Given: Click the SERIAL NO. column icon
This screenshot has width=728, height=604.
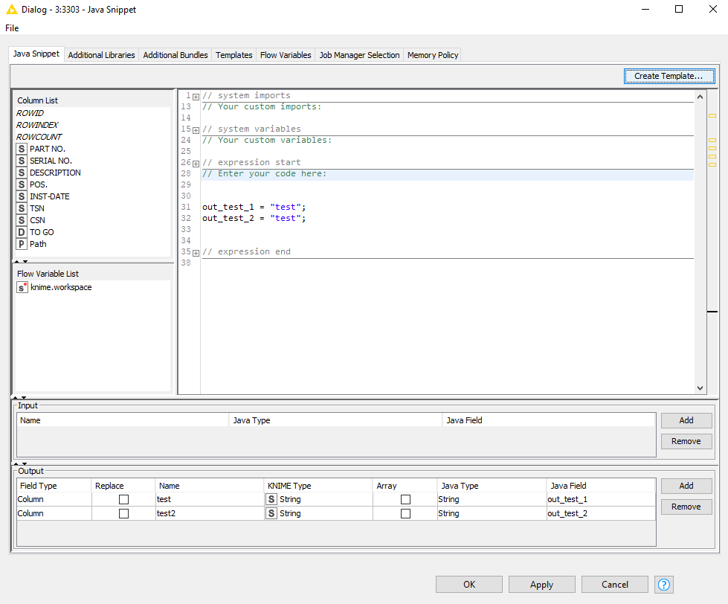Looking at the screenshot, I should 22,161.
